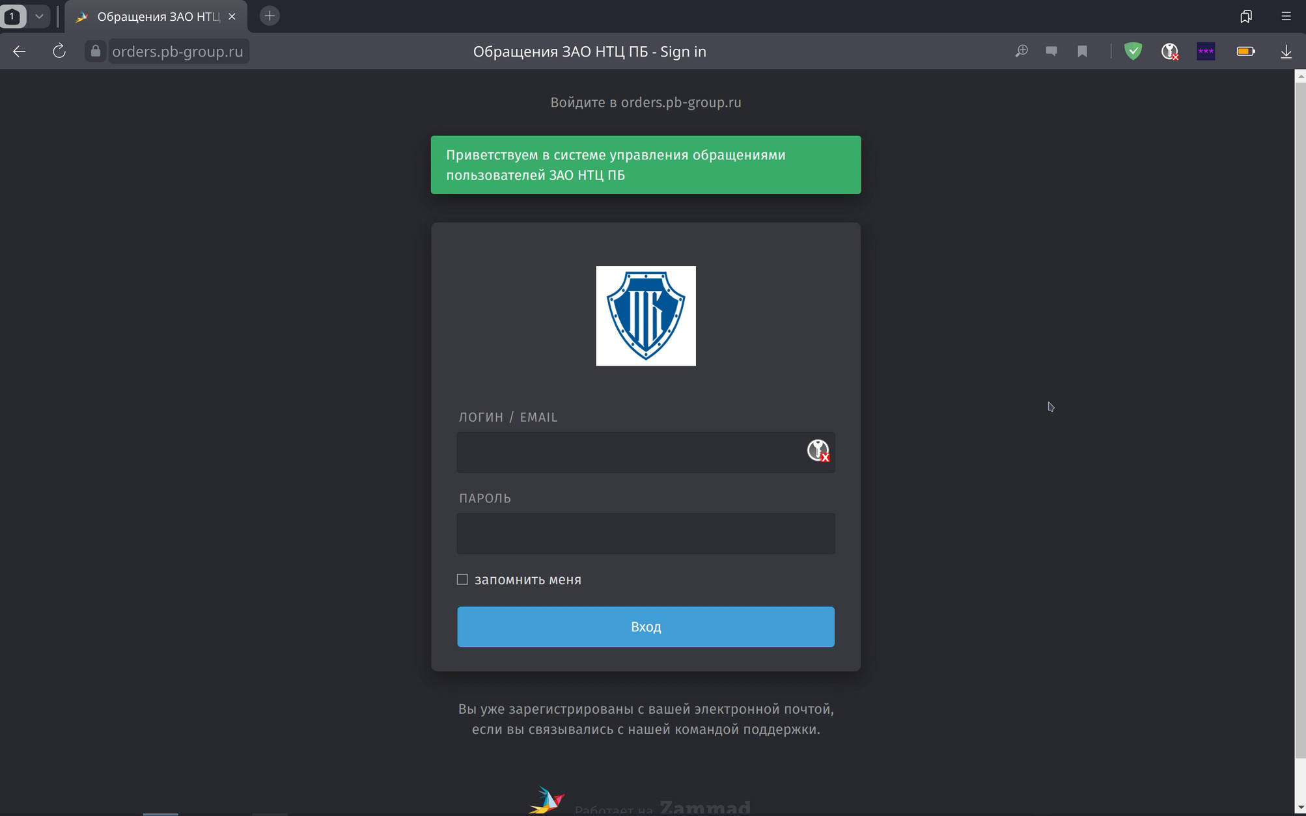Click the scrollbar up arrow

point(1299,75)
